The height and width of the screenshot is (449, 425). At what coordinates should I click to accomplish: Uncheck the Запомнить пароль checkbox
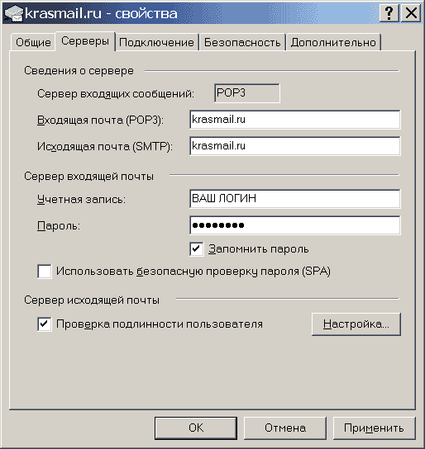197,248
